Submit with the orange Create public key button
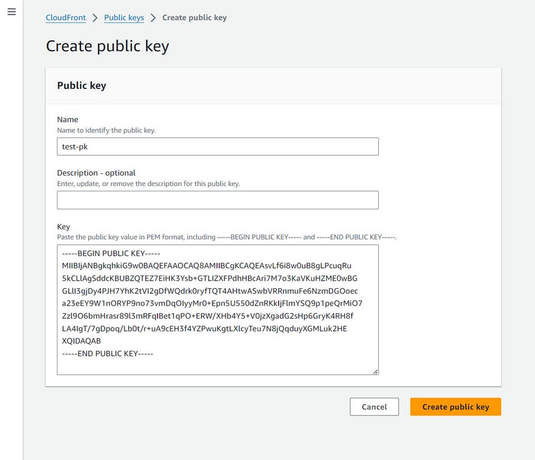The width and height of the screenshot is (535, 460). (456, 407)
